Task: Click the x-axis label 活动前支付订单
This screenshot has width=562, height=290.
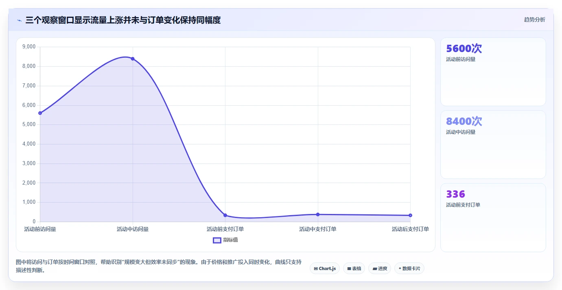Action: point(225,229)
